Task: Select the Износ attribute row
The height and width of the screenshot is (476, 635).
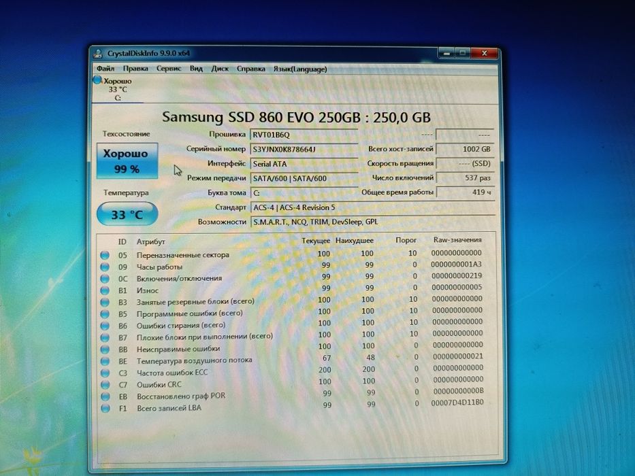Action: [291, 290]
